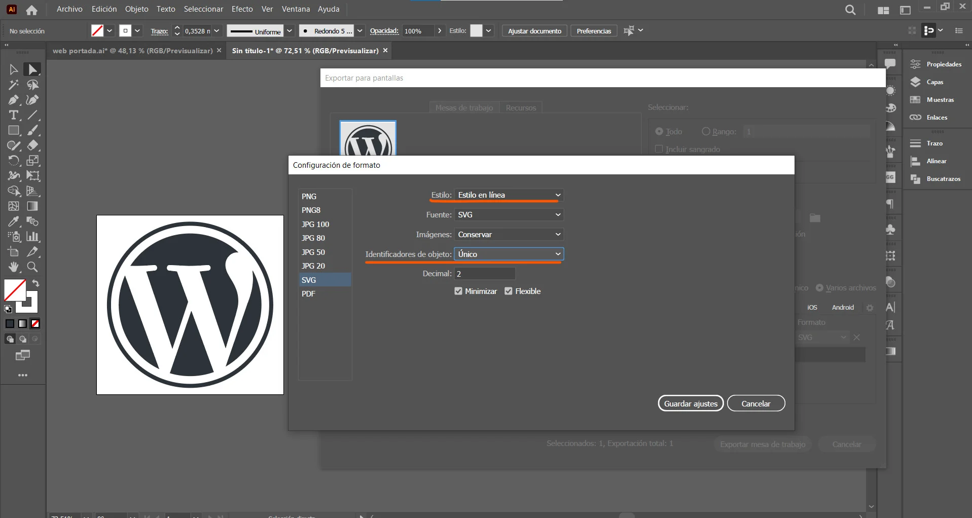Open the Edit Toolbar three dots
The image size is (972, 518).
23,375
